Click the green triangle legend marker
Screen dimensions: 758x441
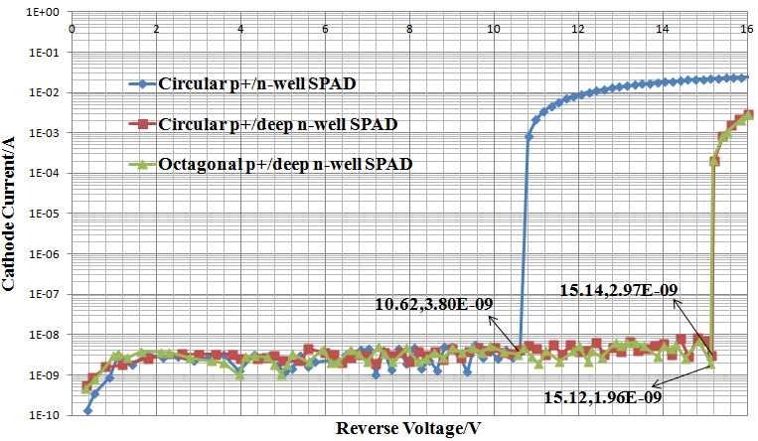(x=143, y=165)
